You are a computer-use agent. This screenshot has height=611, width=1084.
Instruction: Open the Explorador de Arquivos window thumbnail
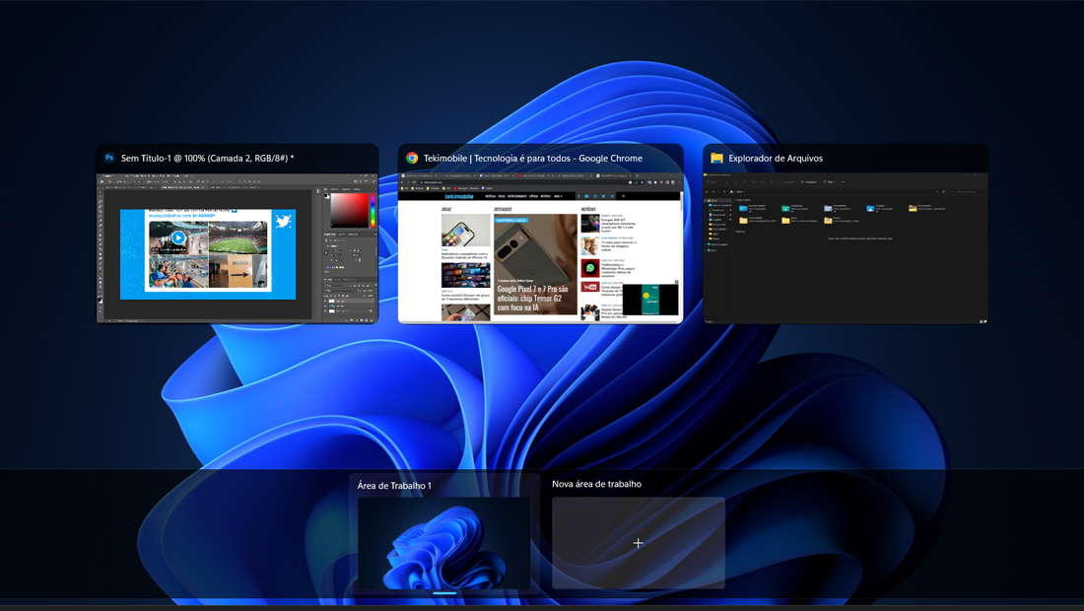846,247
